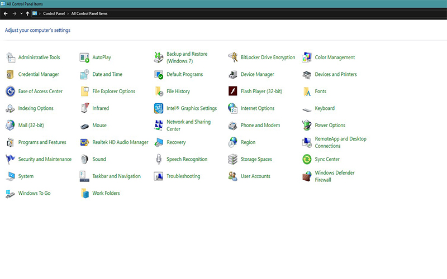Expand chevron before Control Panel breadcrumb
The height and width of the screenshot is (279, 447).
click(x=40, y=13)
